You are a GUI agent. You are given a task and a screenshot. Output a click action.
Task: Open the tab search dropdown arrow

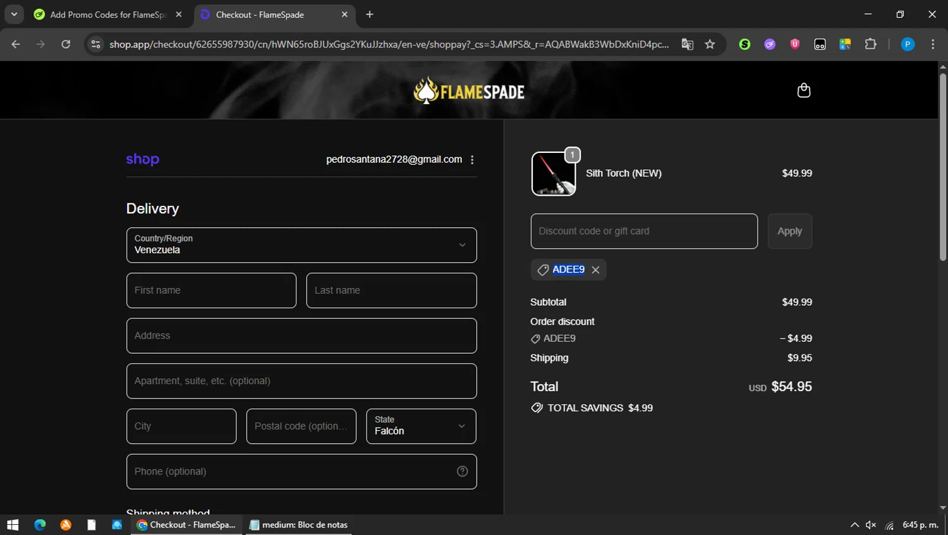click(x=14, y=14)
